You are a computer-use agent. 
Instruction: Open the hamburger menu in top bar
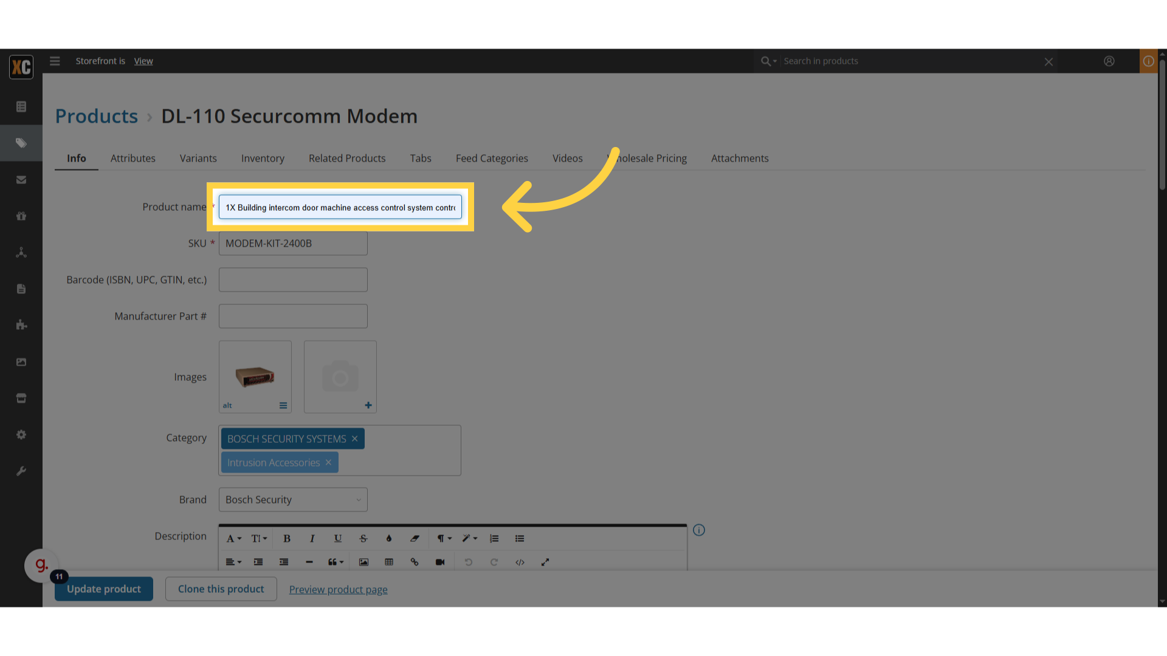[55, 61]
